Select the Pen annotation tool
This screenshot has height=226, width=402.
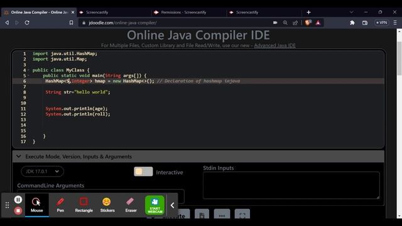point(60,205)
